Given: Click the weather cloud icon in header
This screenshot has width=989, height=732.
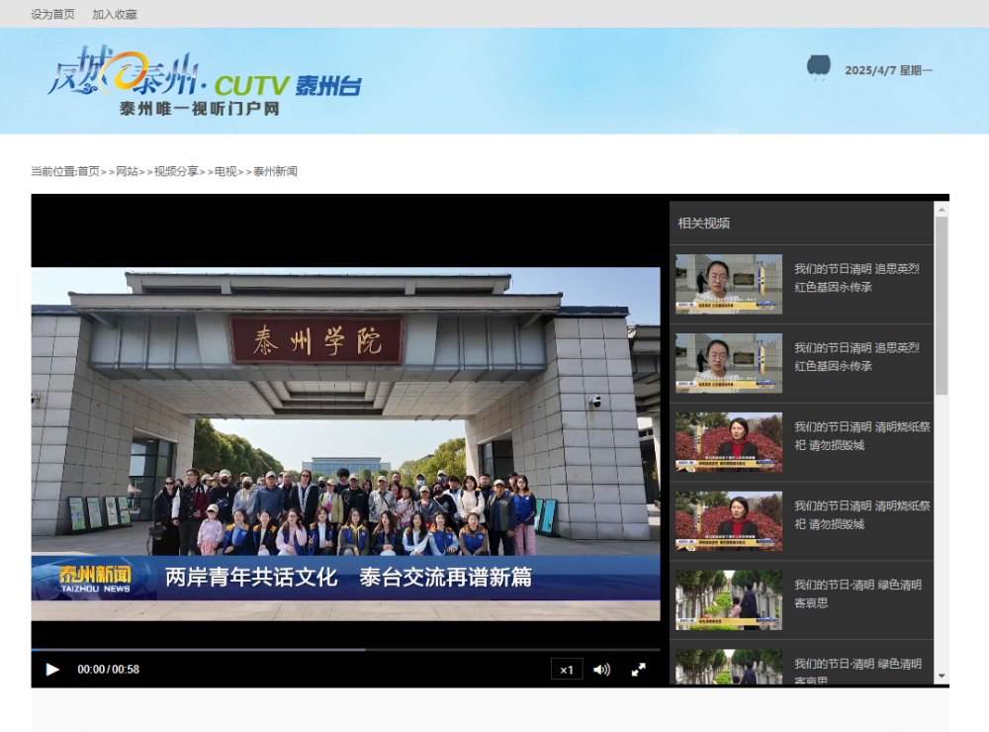Looking at the screenshot, I should coord(818,66).
